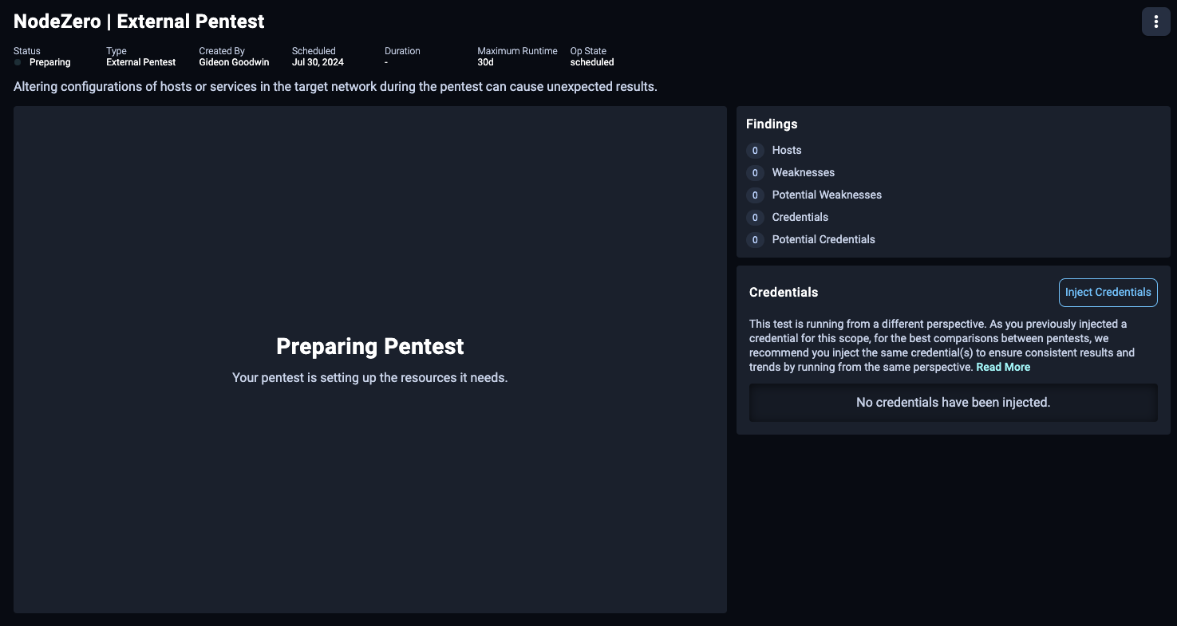Click the Potential Weaknesses count badge

click(755, 195)
